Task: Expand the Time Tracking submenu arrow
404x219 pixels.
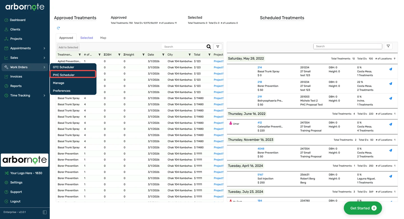Action: (44, 95)
